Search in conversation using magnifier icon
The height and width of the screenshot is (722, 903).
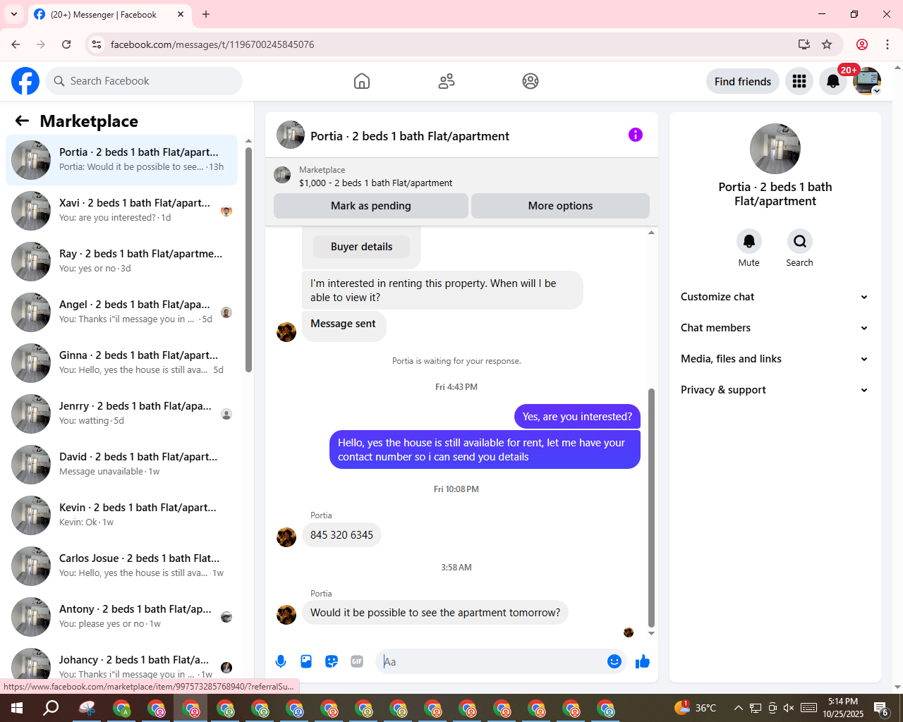pos(800,241)
